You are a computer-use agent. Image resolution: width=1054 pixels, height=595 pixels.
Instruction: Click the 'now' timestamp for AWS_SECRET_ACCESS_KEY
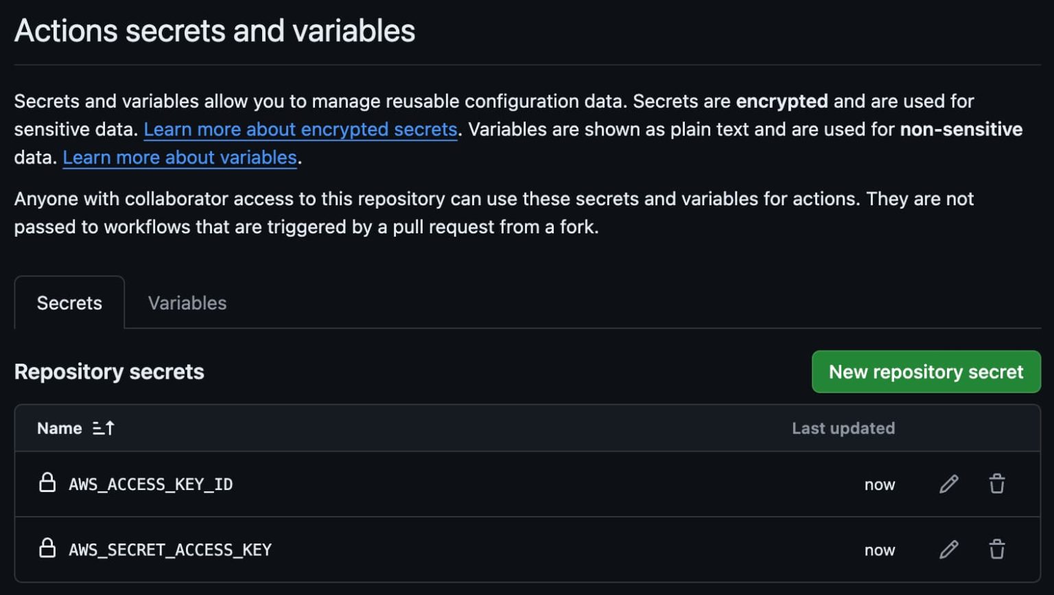click(879, 550)
